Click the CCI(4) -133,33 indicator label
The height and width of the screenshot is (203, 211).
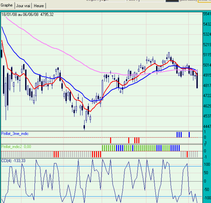point(13,161)
